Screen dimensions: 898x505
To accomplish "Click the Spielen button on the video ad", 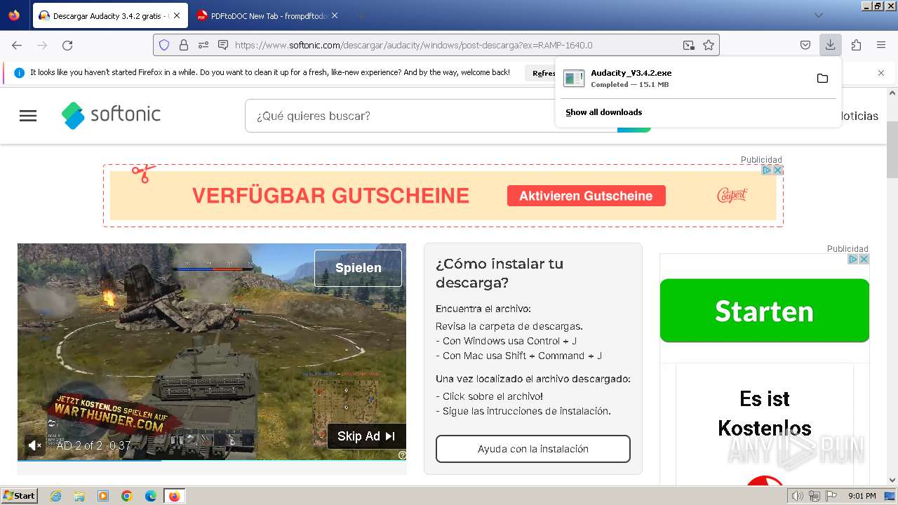I will [x=358, y=268].
